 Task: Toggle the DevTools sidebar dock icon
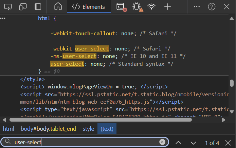(x=38, y=7)
